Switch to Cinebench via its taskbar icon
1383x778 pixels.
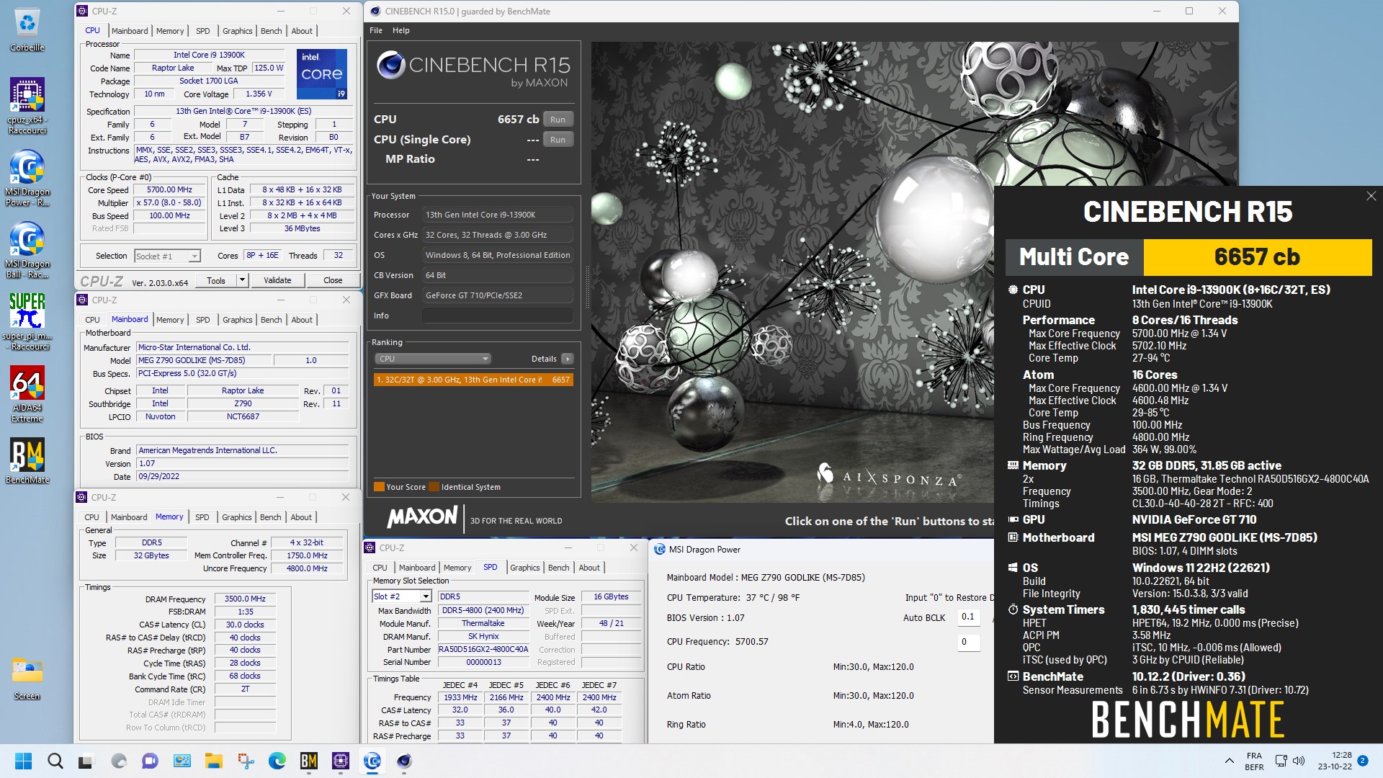pos(404,761)
